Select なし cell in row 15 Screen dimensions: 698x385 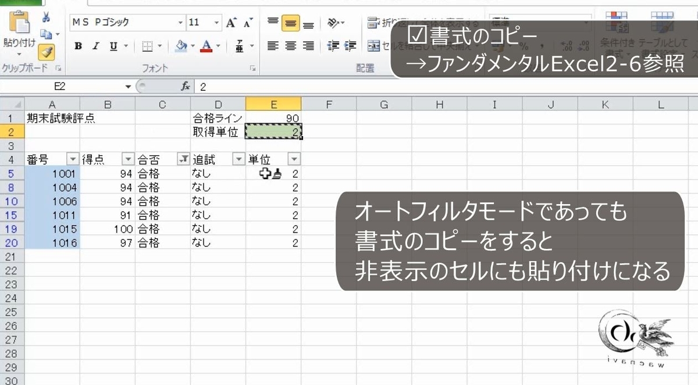[218, 215]
